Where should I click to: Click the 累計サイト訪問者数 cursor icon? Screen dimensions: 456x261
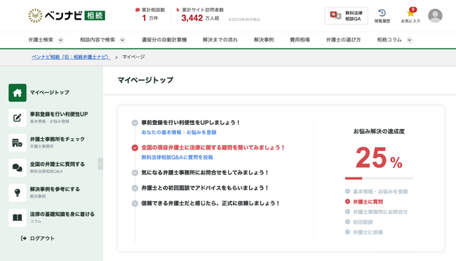(x=178, y=10)
